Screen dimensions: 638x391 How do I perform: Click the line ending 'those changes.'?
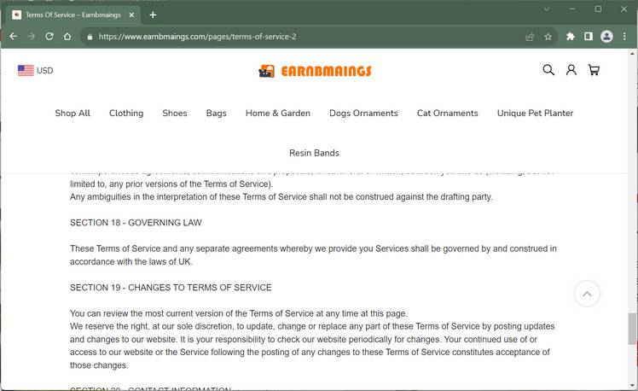[x=99, y=365]
